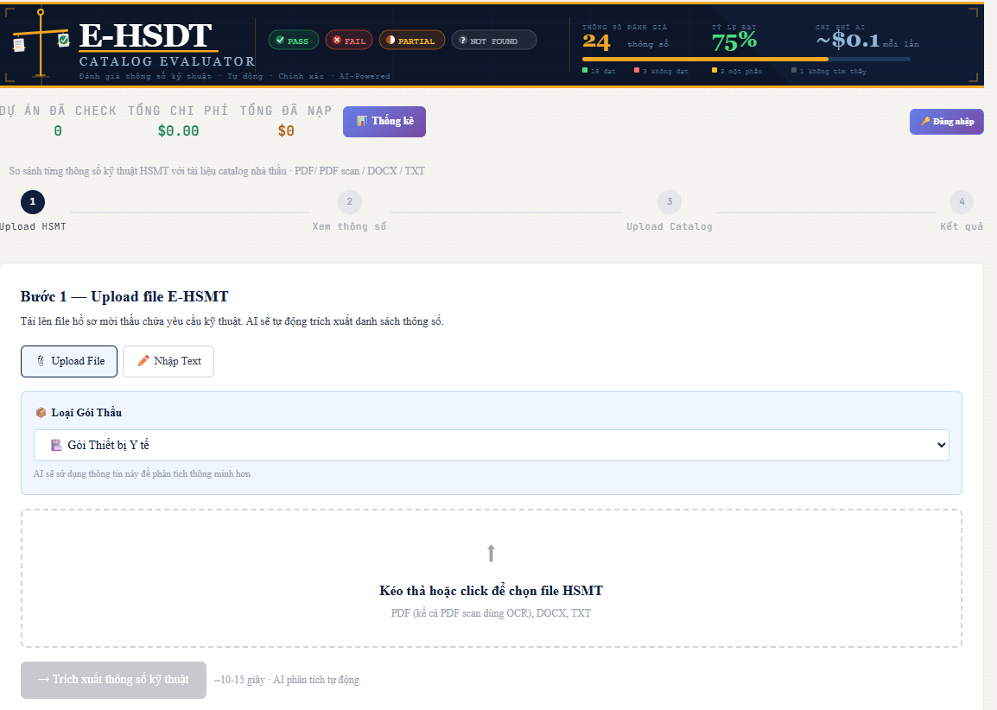Select step 1 Upload HSMT circle
The height and width of the screenshot is (710, 997).
click(33, 202)
